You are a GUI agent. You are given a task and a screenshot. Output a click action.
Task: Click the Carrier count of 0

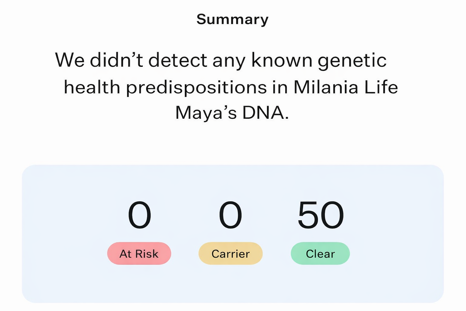coord(230,215)
